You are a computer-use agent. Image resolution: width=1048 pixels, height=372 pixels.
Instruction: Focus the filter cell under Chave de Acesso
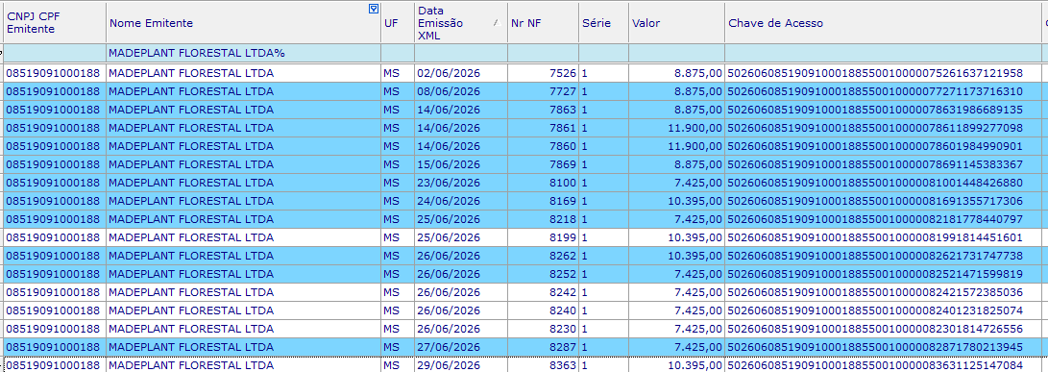tap(883, 52)
